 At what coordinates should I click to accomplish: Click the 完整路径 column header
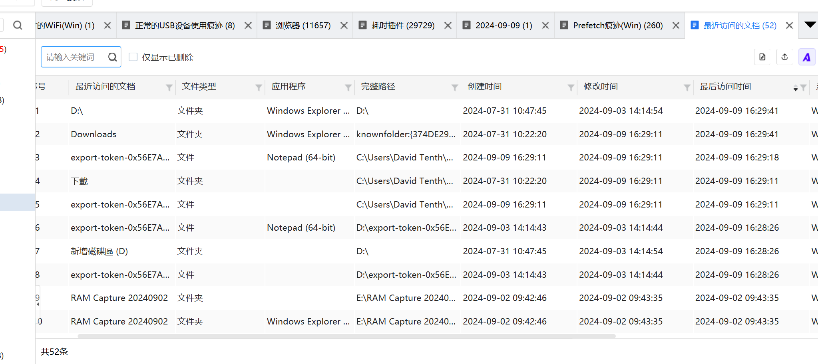click(378, 87)
